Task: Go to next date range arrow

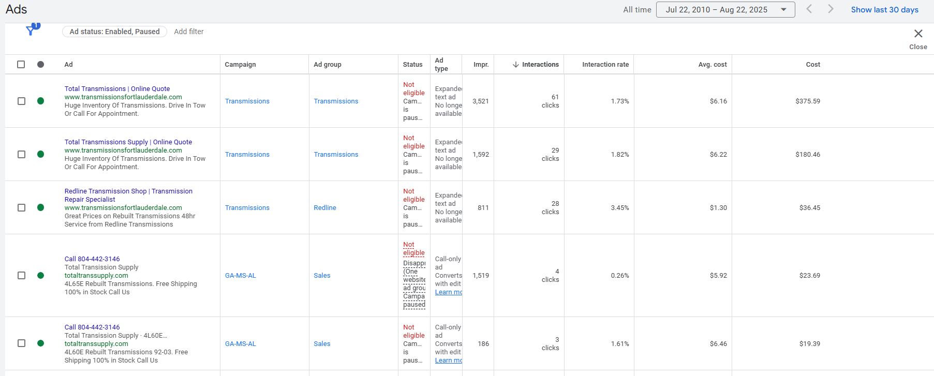Action: click(831, 9)
